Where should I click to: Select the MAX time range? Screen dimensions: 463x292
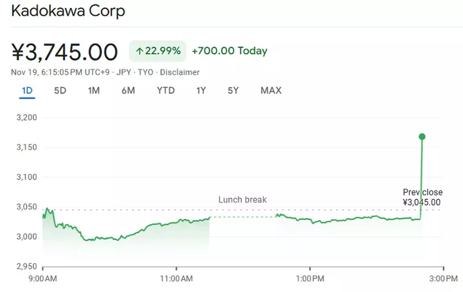click(x=271, y=91)
